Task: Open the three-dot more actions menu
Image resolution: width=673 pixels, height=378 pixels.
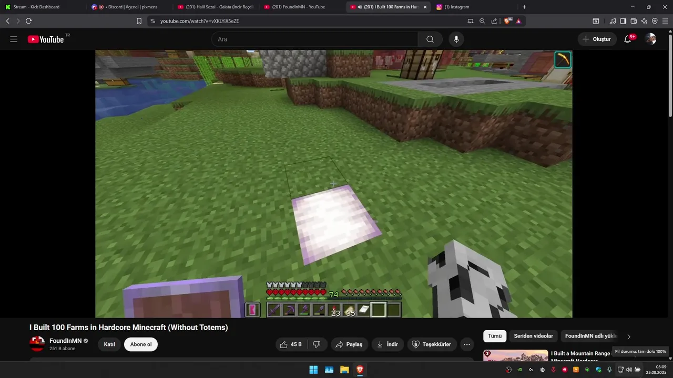Action: pos(467,344)
